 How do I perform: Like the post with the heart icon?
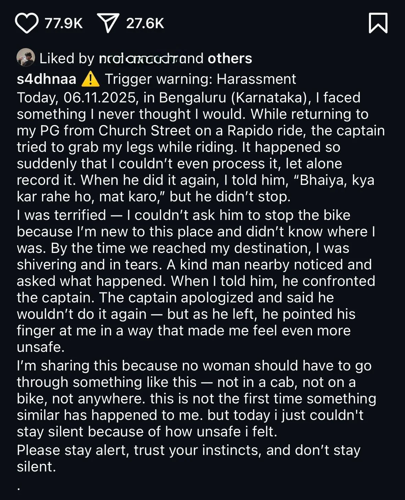(26, 23)
